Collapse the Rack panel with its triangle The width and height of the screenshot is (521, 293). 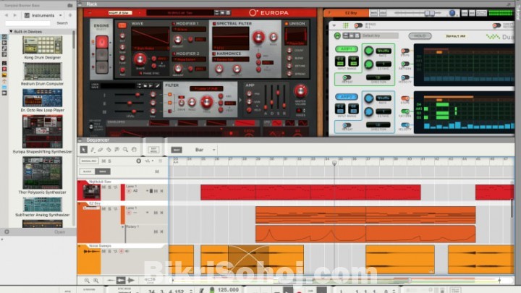click(80, 4)
